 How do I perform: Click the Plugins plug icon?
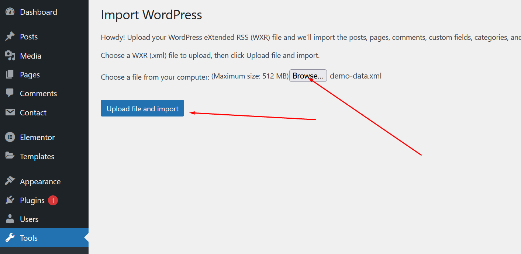pyautogui.click(x=10, y=200)
